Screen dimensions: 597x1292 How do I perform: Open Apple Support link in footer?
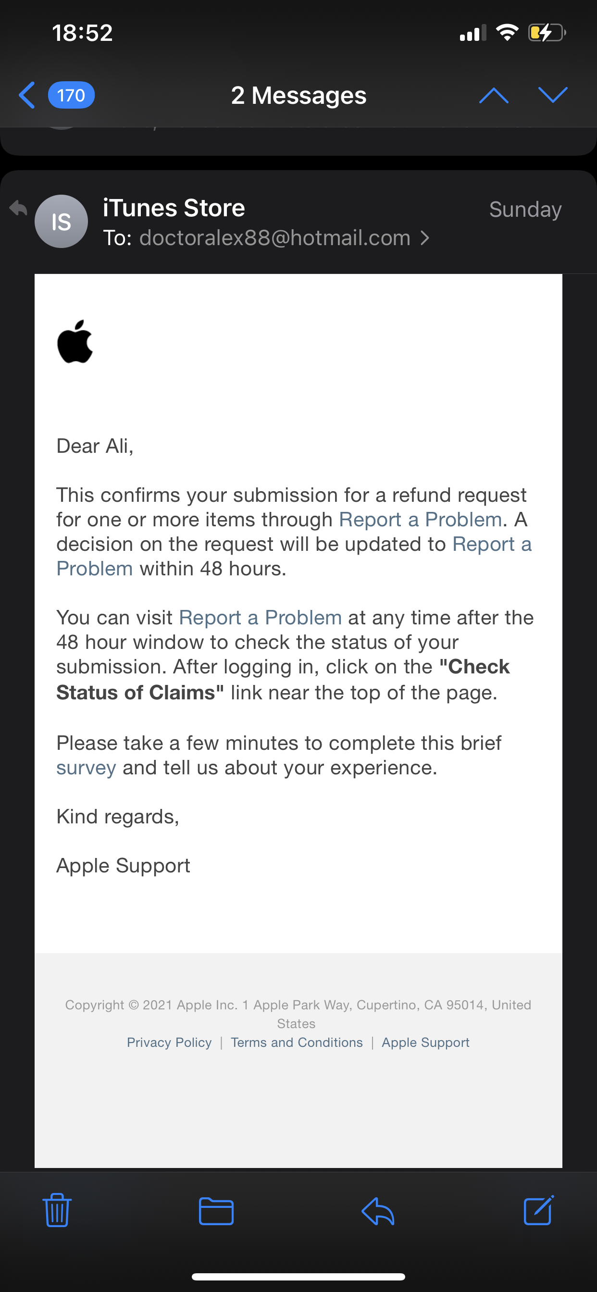point(425,1042)
